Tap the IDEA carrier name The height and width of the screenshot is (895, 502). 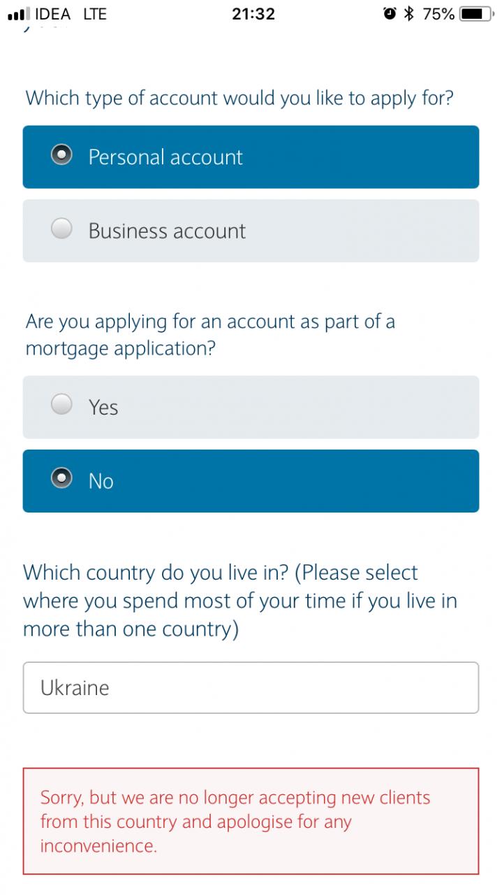coord(52,14)
